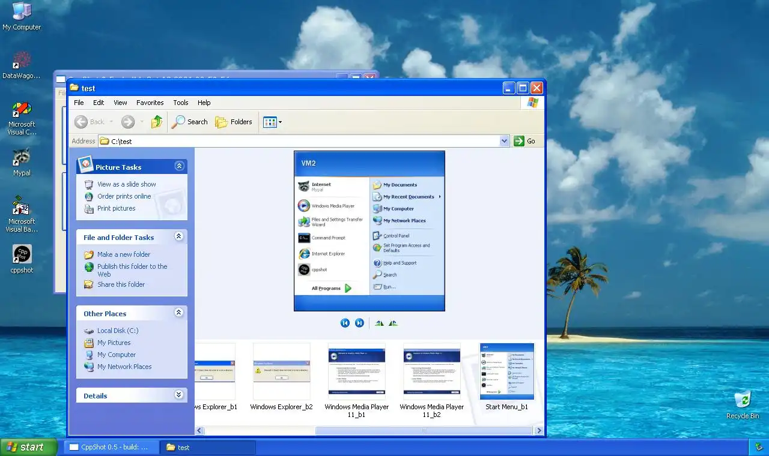Click the Forward navigation arrow

pyautogui.click(x=127, y=122)
